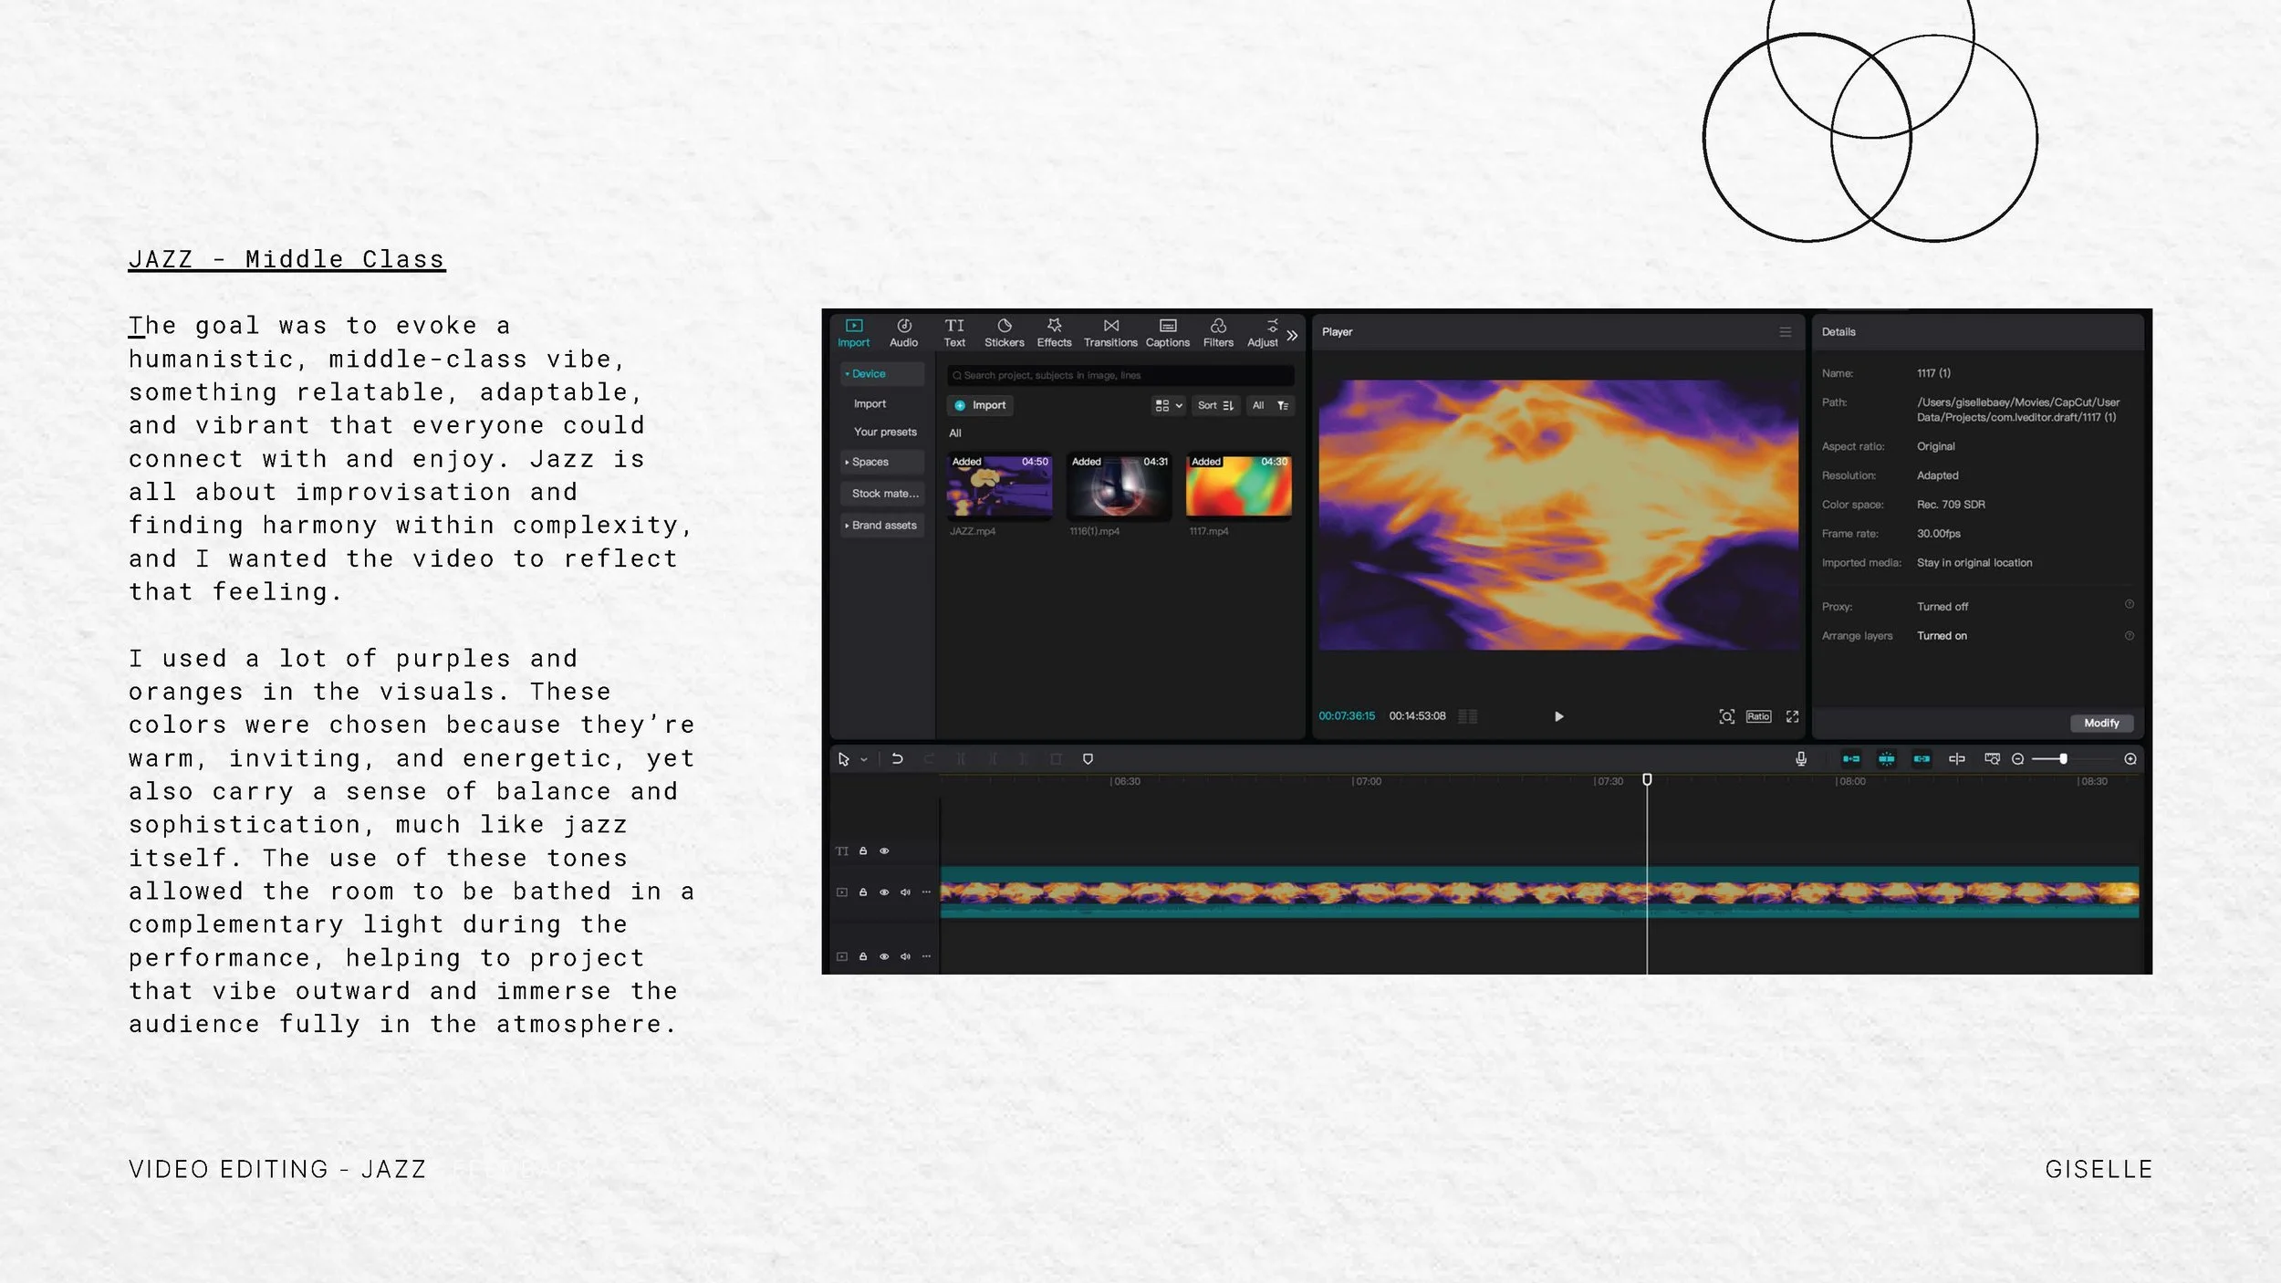Click the microphone voiceover record icon
2281x1283 pixels.
point(1800,758)
